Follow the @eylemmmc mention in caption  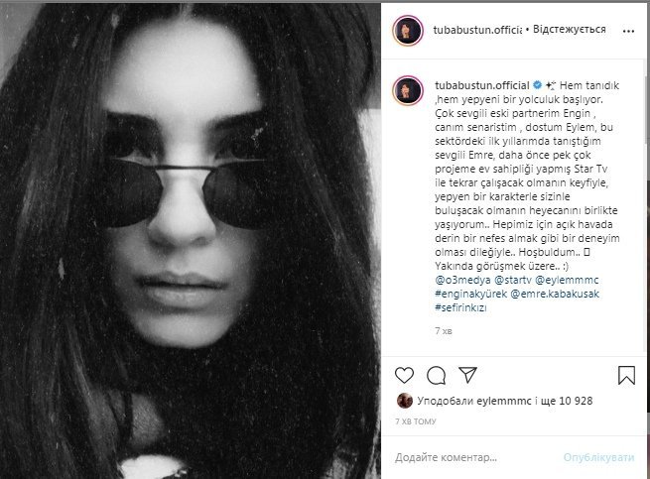tap(567, 280)
